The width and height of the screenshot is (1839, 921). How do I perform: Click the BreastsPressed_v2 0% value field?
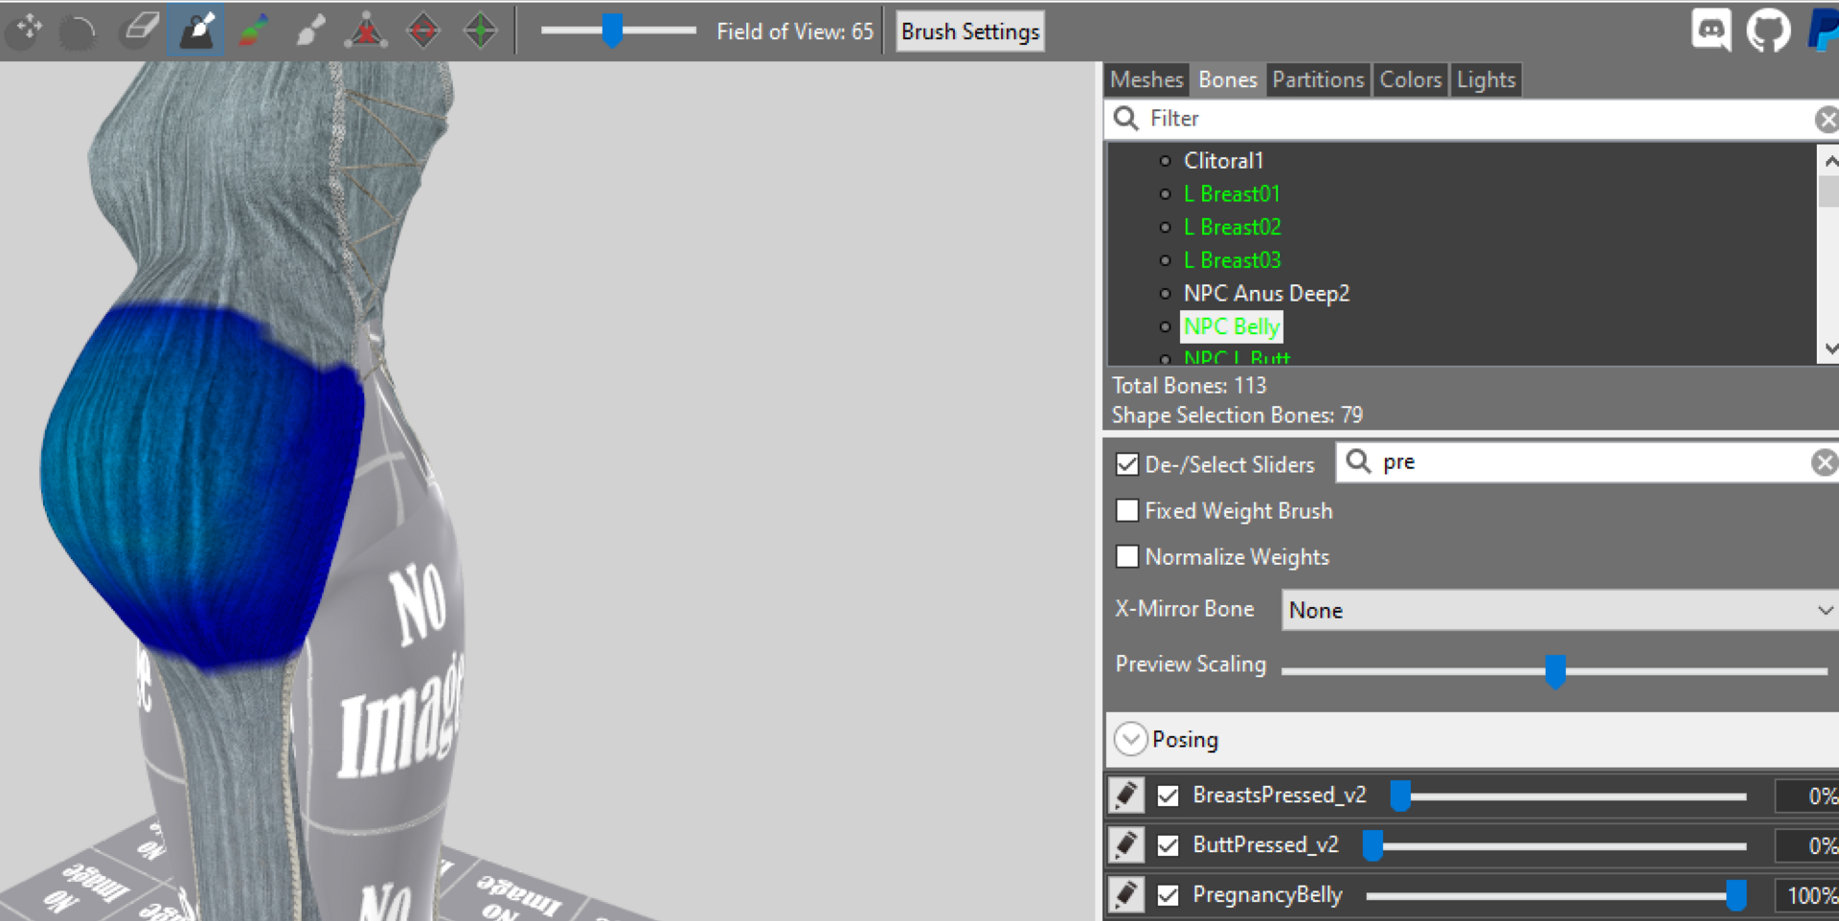point(1808,796)
